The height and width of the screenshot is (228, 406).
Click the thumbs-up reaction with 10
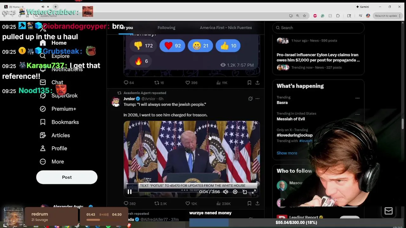pyautogui.click(x=228, y=46)
